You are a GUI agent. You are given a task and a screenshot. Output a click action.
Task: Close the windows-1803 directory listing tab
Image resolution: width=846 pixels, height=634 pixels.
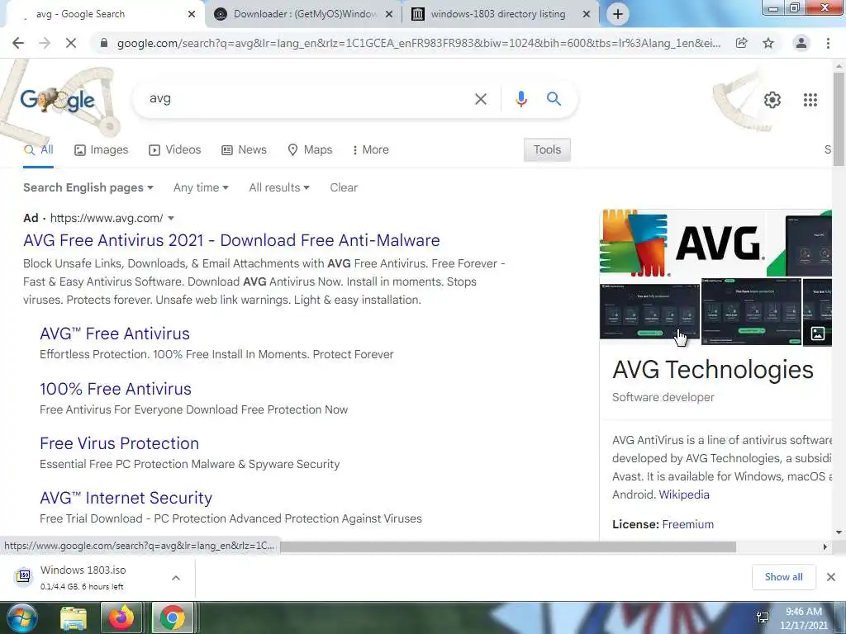point(587,14)
